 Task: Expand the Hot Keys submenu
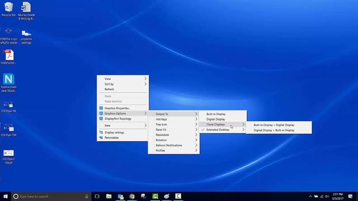point(174,119)
